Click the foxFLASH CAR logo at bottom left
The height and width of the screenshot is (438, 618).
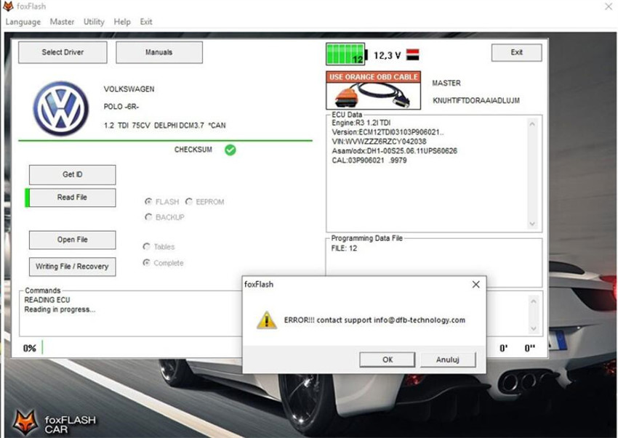55,422
